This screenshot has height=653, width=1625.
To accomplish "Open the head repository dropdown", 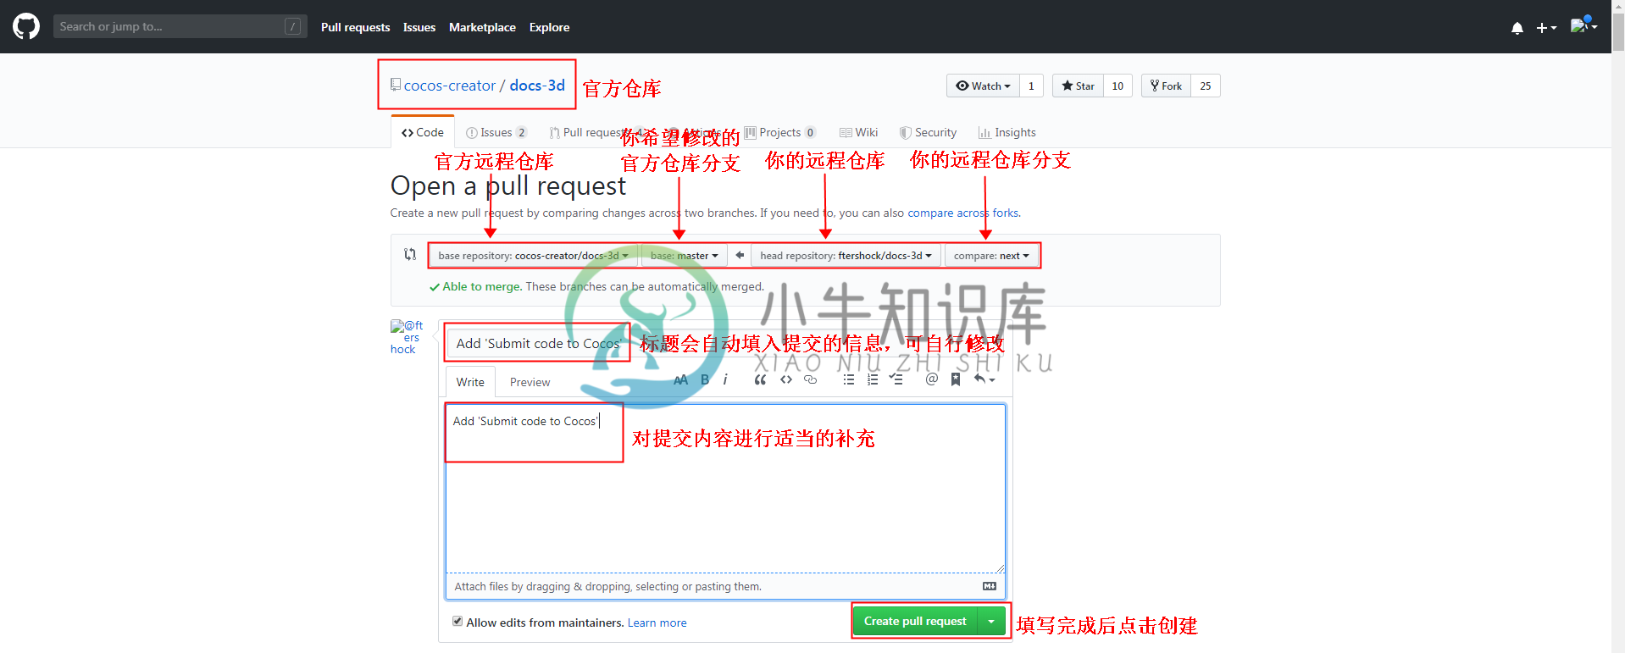I will click(x=846, y=256).
